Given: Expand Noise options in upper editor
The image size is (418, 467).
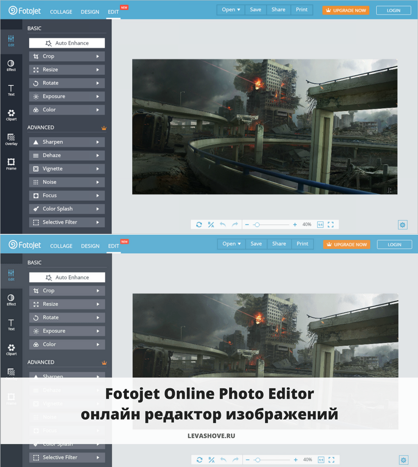Looking at the screenshot, I should 67,182.
